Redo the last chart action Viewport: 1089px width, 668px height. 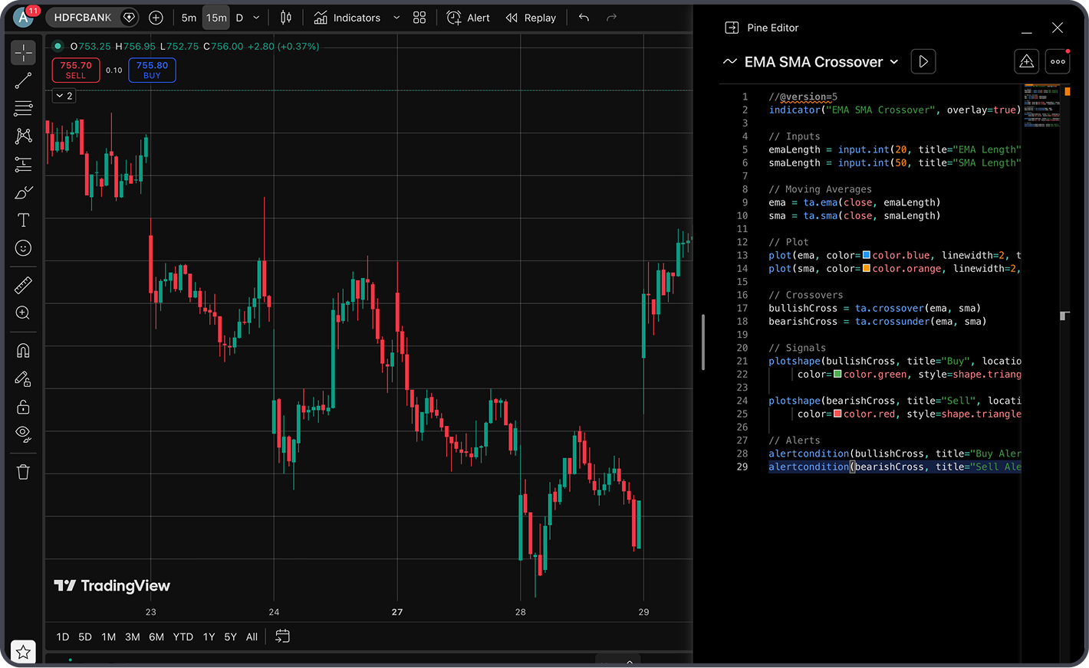(611, 18)
